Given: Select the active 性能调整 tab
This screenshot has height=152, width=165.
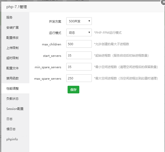Looking at the screenshot, I should (15, 89).
